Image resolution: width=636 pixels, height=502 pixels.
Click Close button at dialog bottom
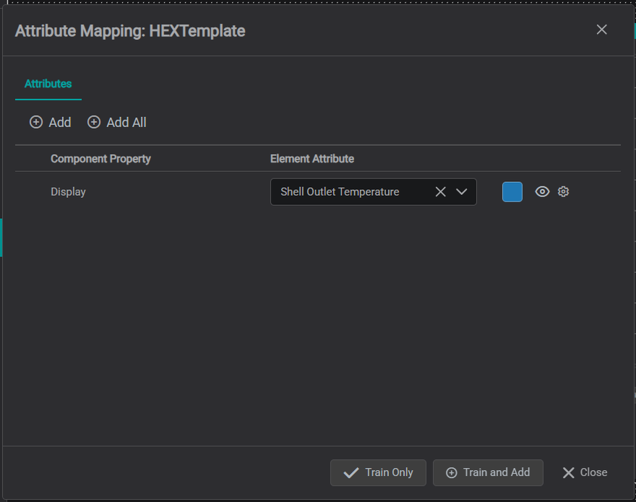click(x=585, y=472)
